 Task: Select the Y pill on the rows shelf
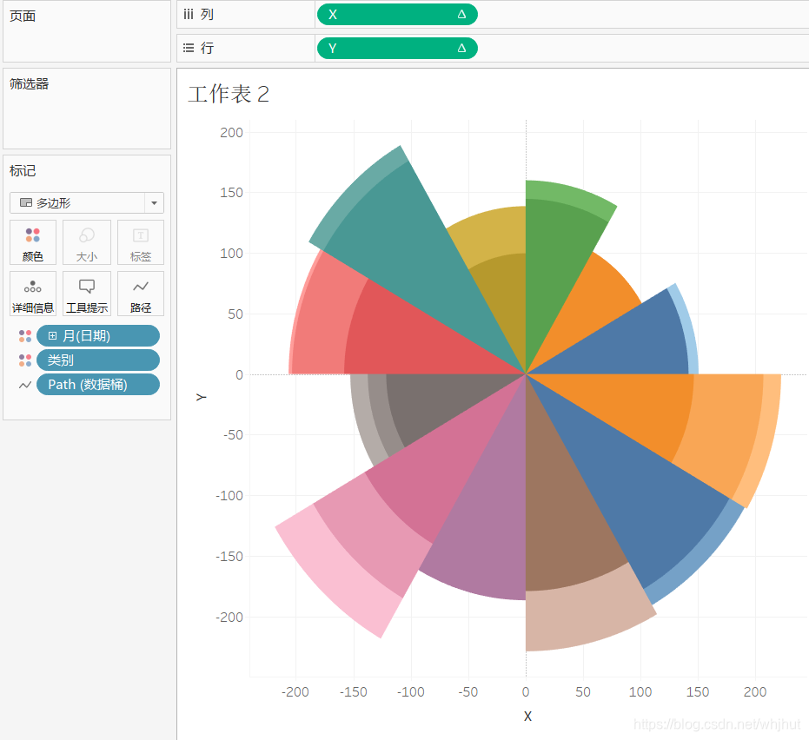click(x=397, y=48)
